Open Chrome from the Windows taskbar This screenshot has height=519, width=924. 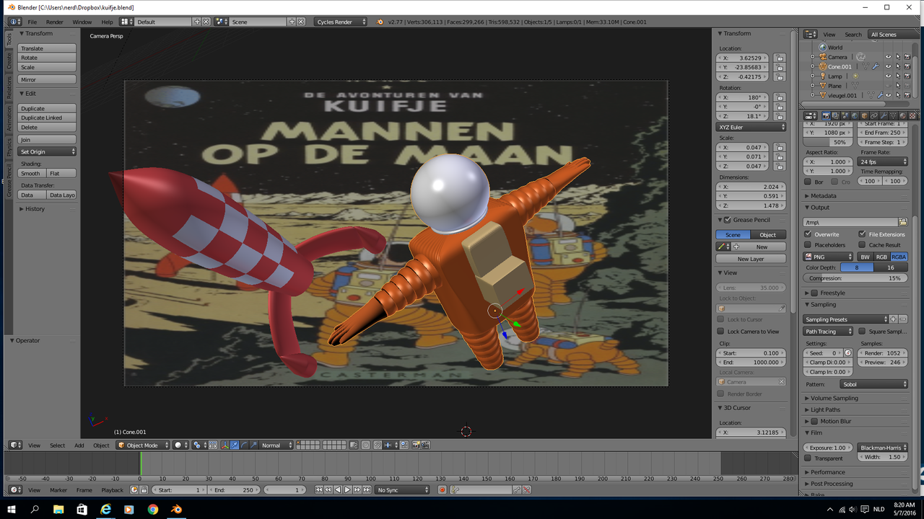[x=153, y=509]
